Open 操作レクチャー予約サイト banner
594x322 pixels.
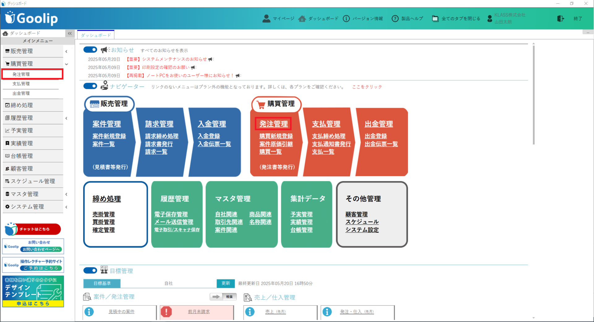pyautogui.click(x=33, y=265)
